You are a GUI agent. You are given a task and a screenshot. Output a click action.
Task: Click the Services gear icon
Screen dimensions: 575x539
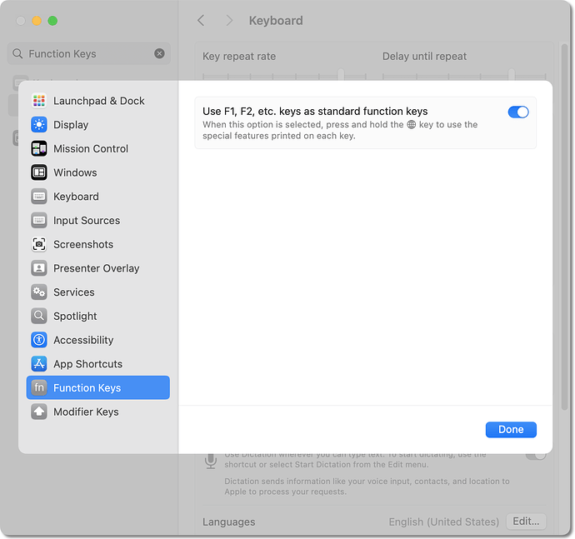(39, 292)
